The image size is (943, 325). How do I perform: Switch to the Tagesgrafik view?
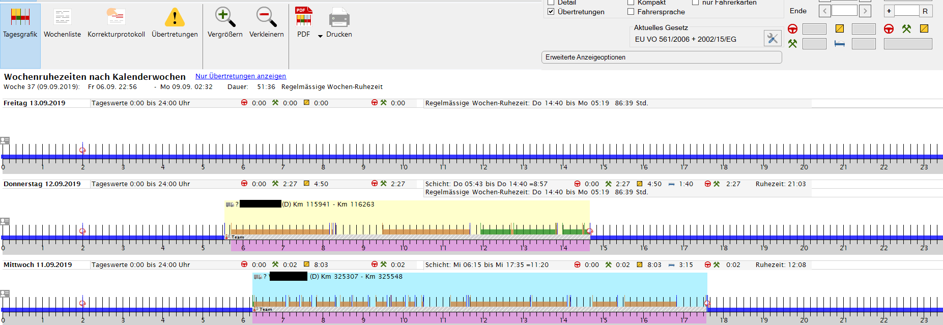(x=20, y=23)
